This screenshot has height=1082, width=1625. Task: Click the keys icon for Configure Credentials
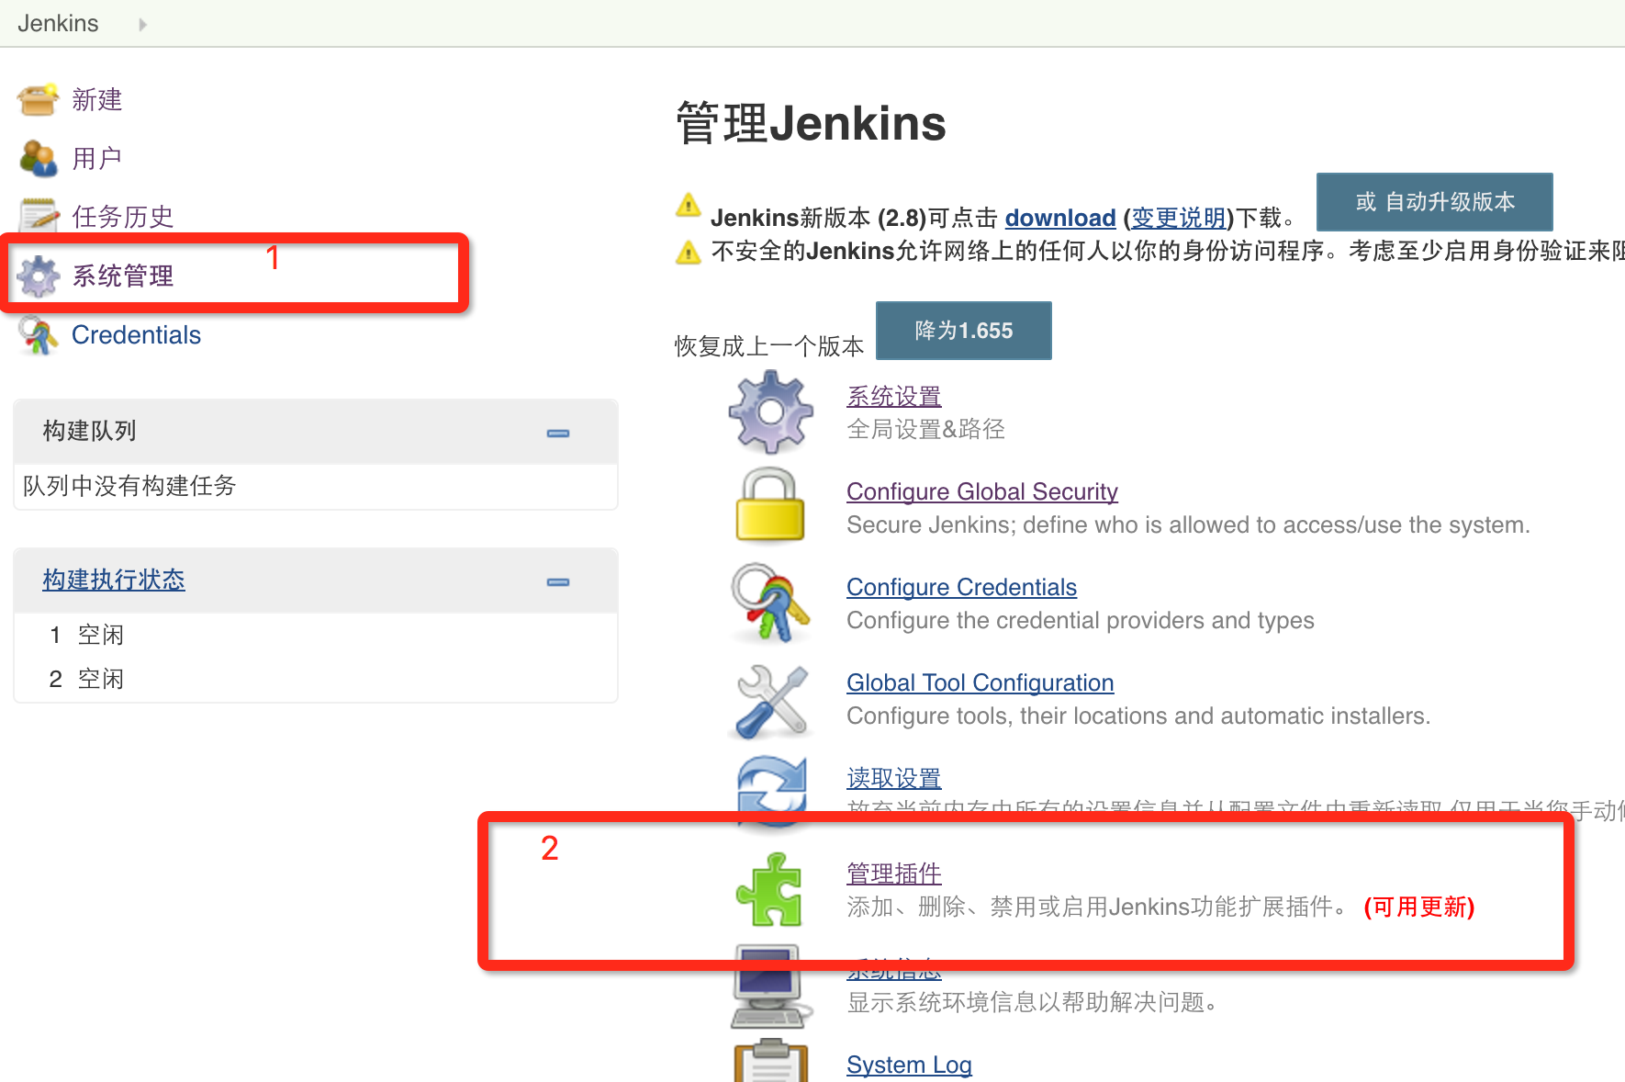770,603
